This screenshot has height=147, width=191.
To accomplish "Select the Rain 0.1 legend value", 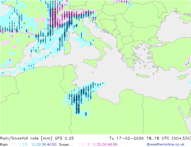I will click(13, 145).
